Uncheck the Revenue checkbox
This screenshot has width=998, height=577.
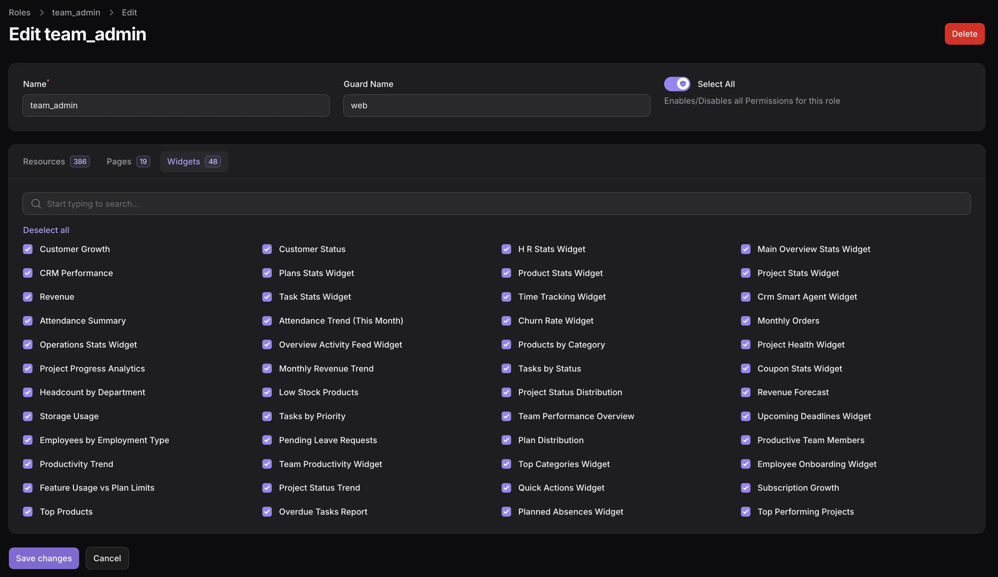pyautogui.click(x=28, y=297)
